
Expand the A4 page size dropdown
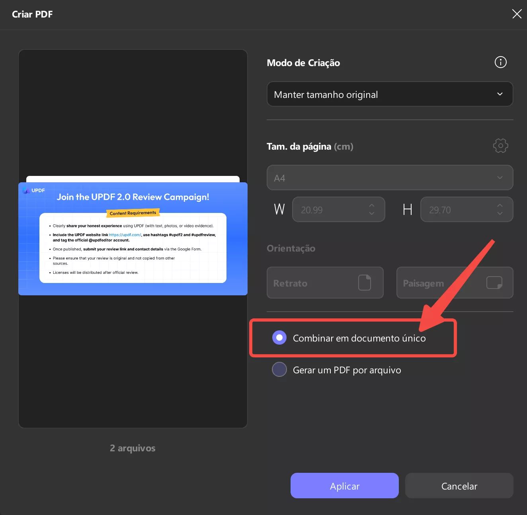tap(390, 178)
